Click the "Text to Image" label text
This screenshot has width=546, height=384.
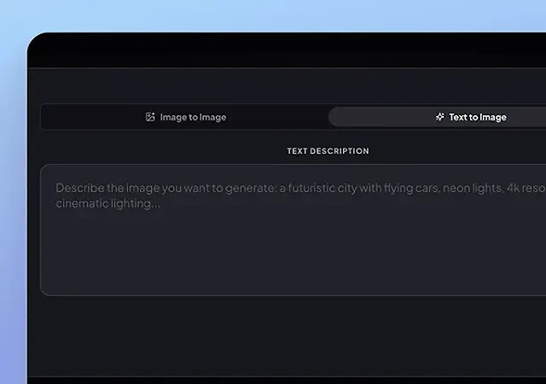pyautogui.click(x=478, y=117)
